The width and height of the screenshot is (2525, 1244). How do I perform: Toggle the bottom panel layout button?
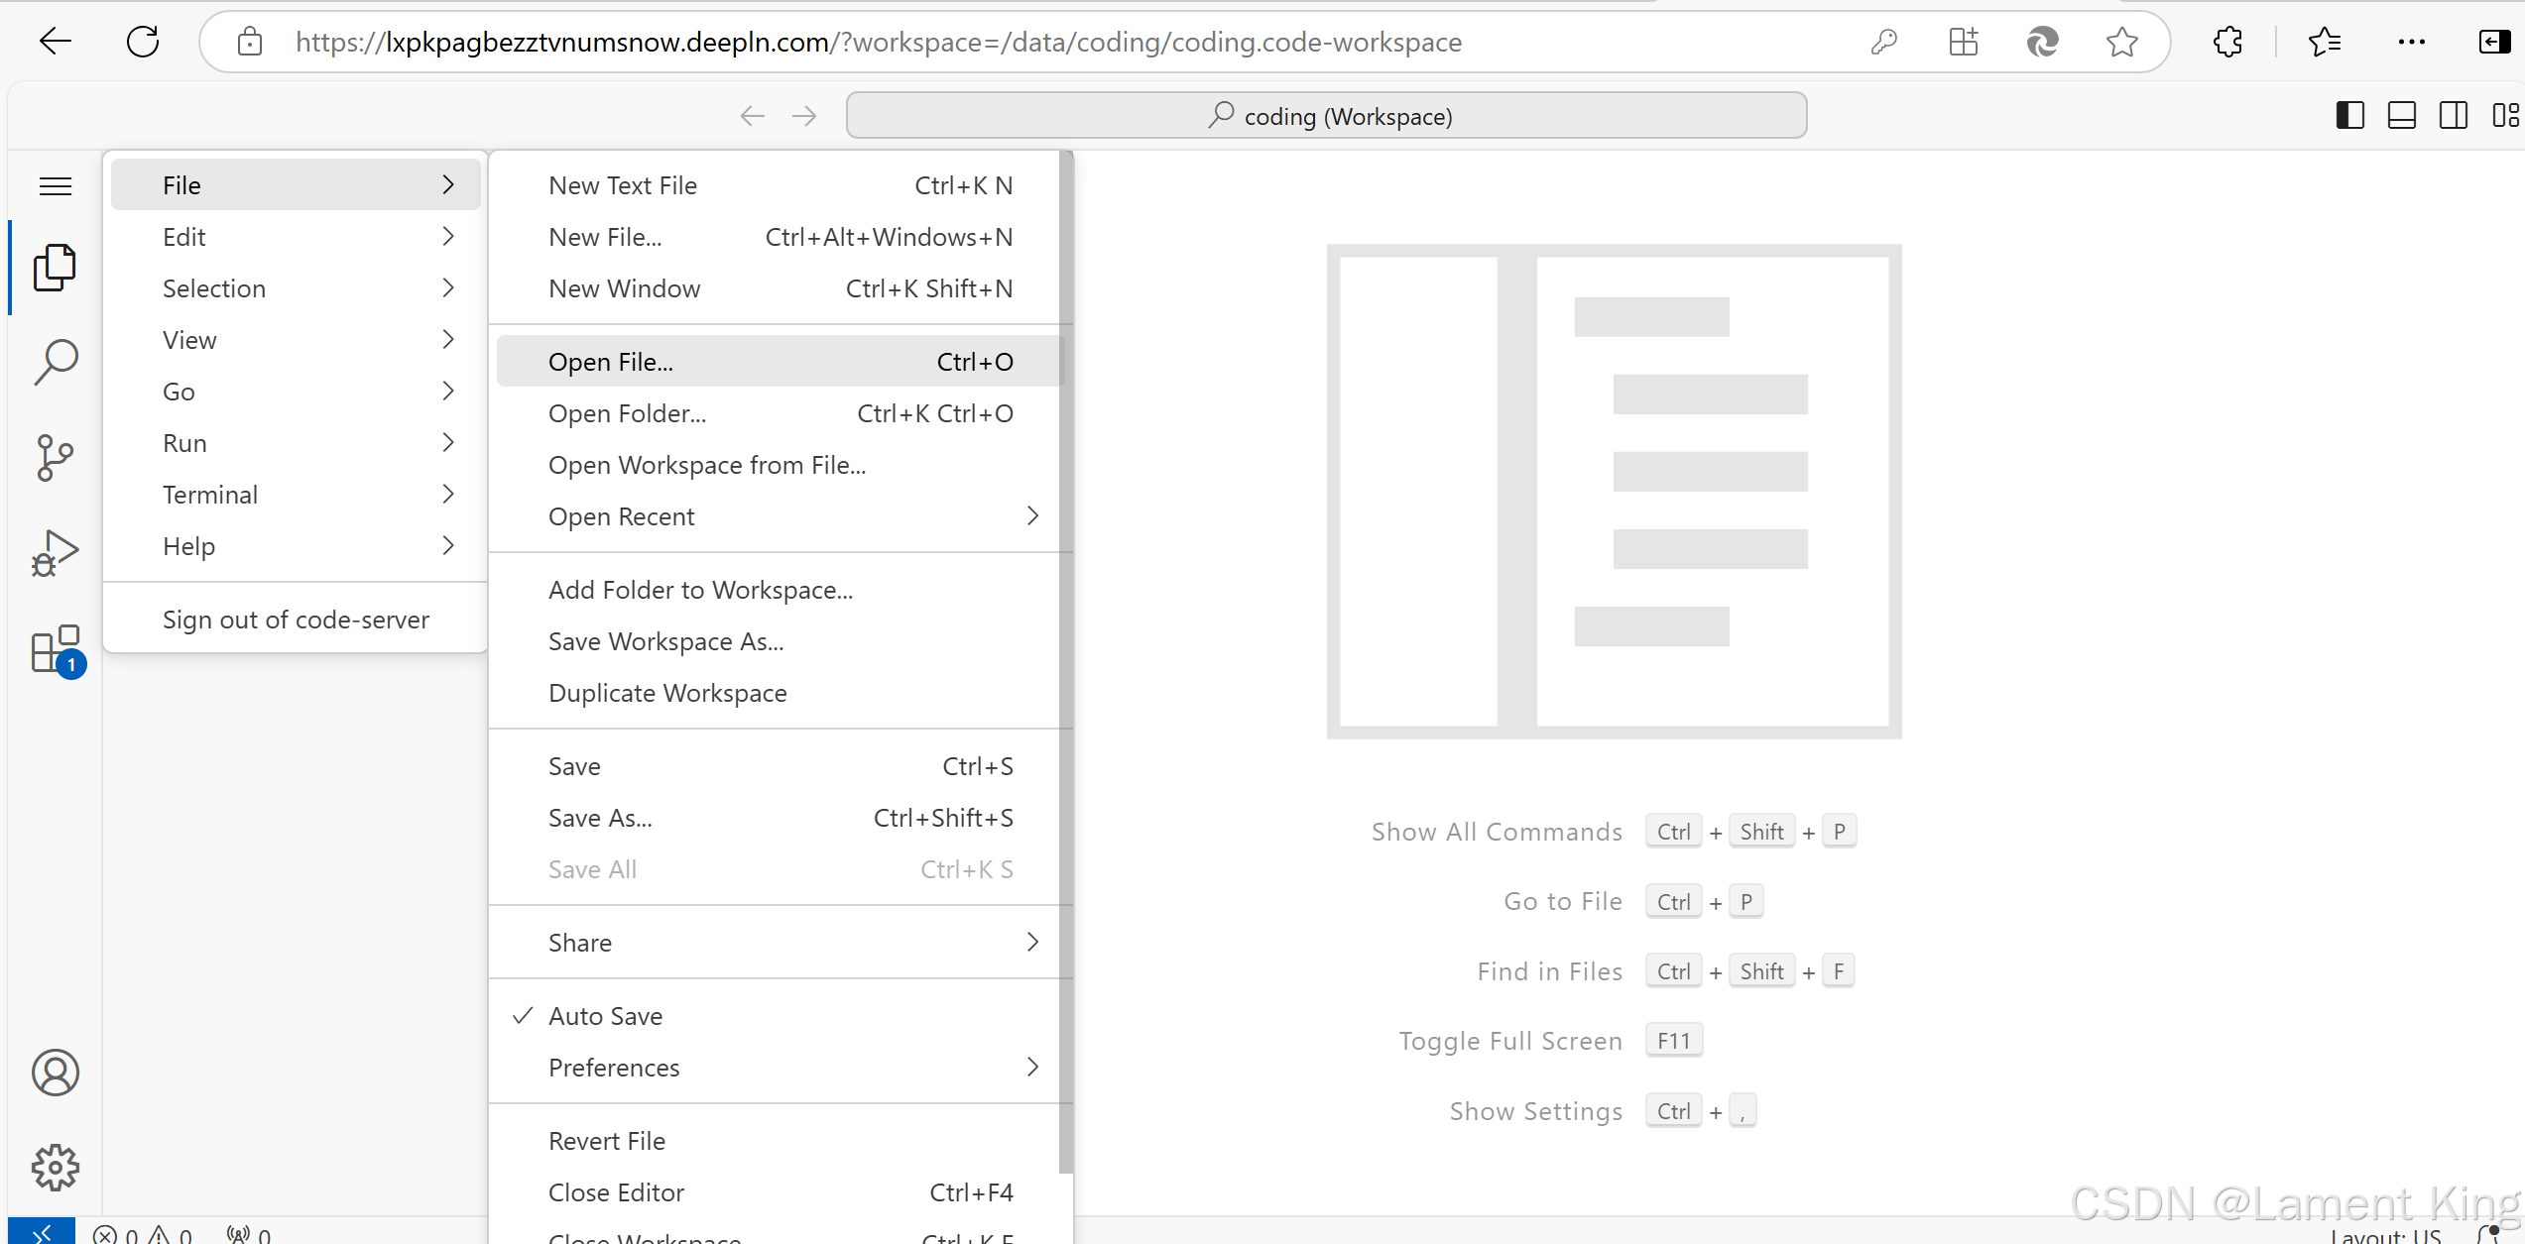click(2401, 116)
